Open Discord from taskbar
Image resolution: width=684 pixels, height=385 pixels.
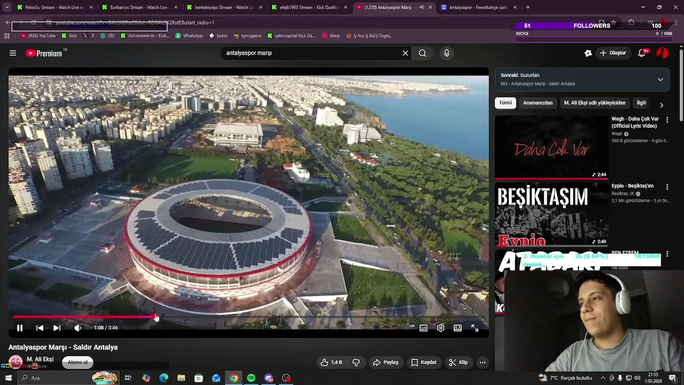269,378
